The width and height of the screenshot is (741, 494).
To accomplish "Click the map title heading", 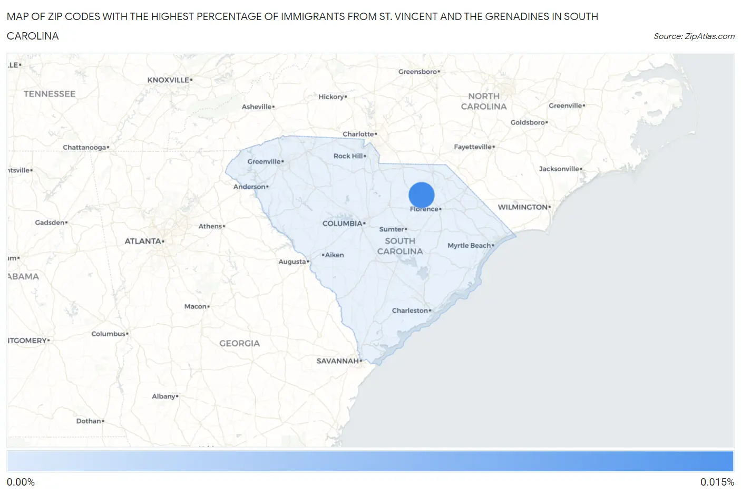I will (x=302, y=26).
